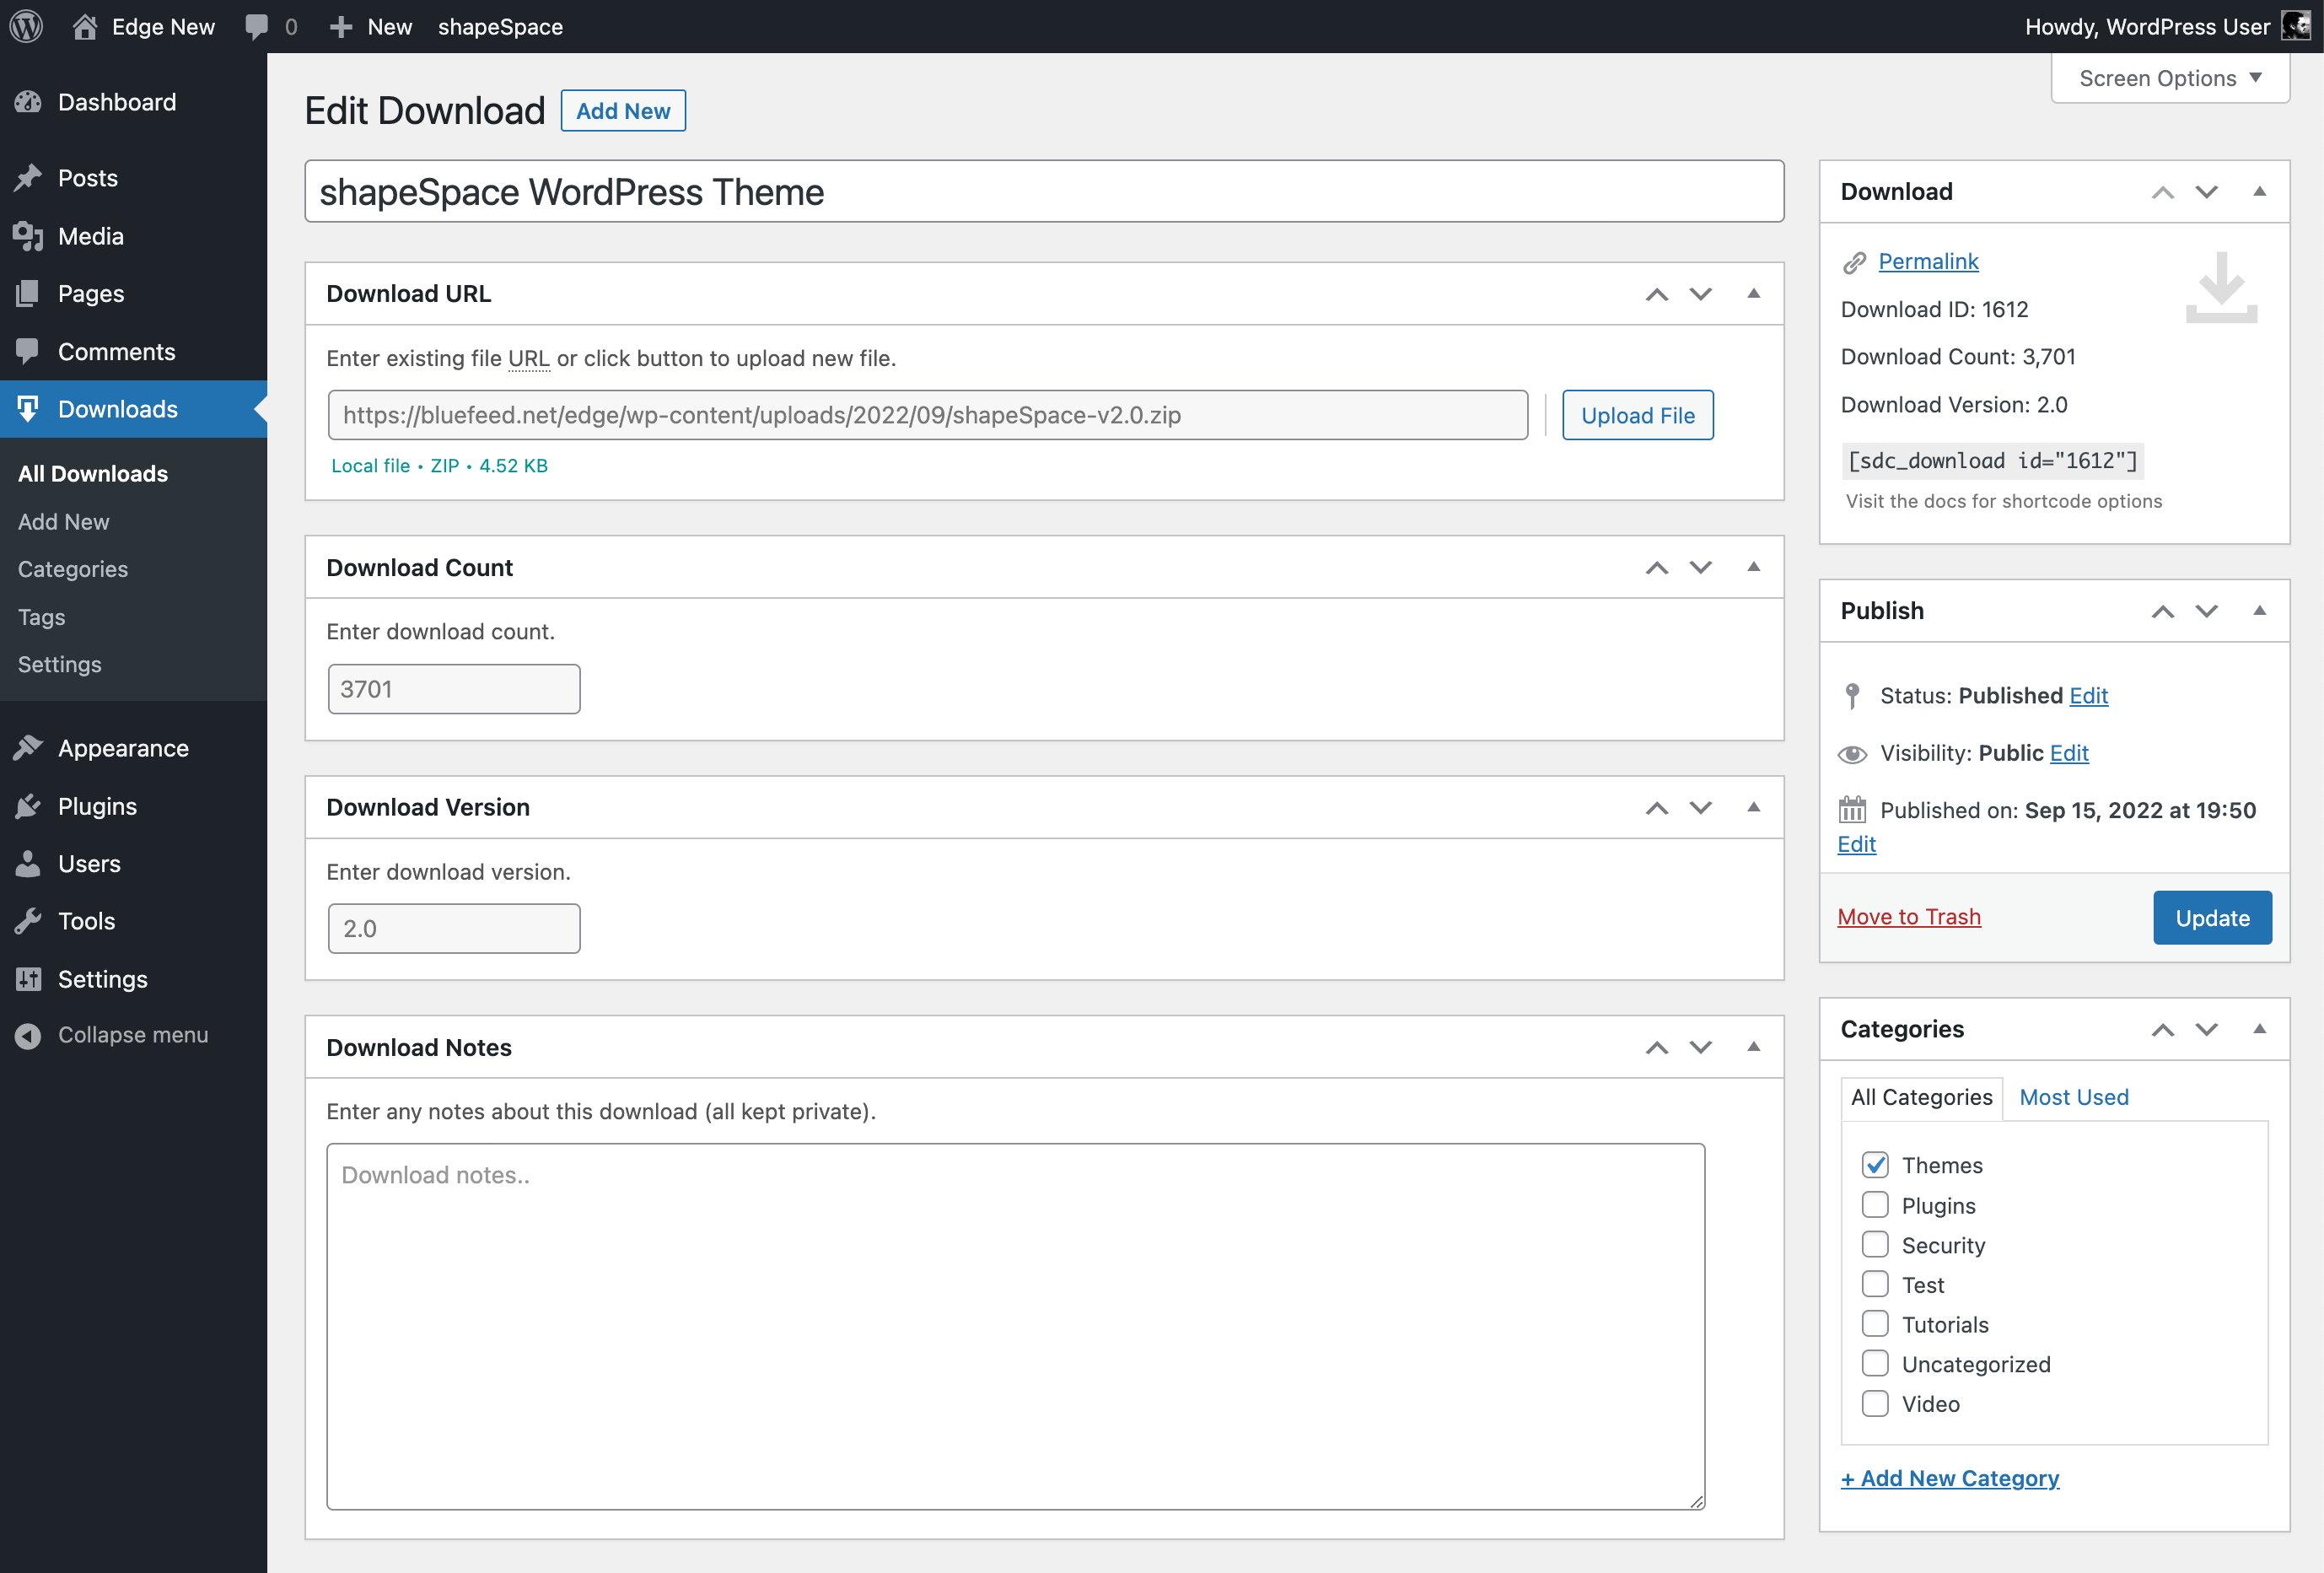Edit the visibility setting
The height and width of the screenshot is (1573, 2324).
[2068, 753]
